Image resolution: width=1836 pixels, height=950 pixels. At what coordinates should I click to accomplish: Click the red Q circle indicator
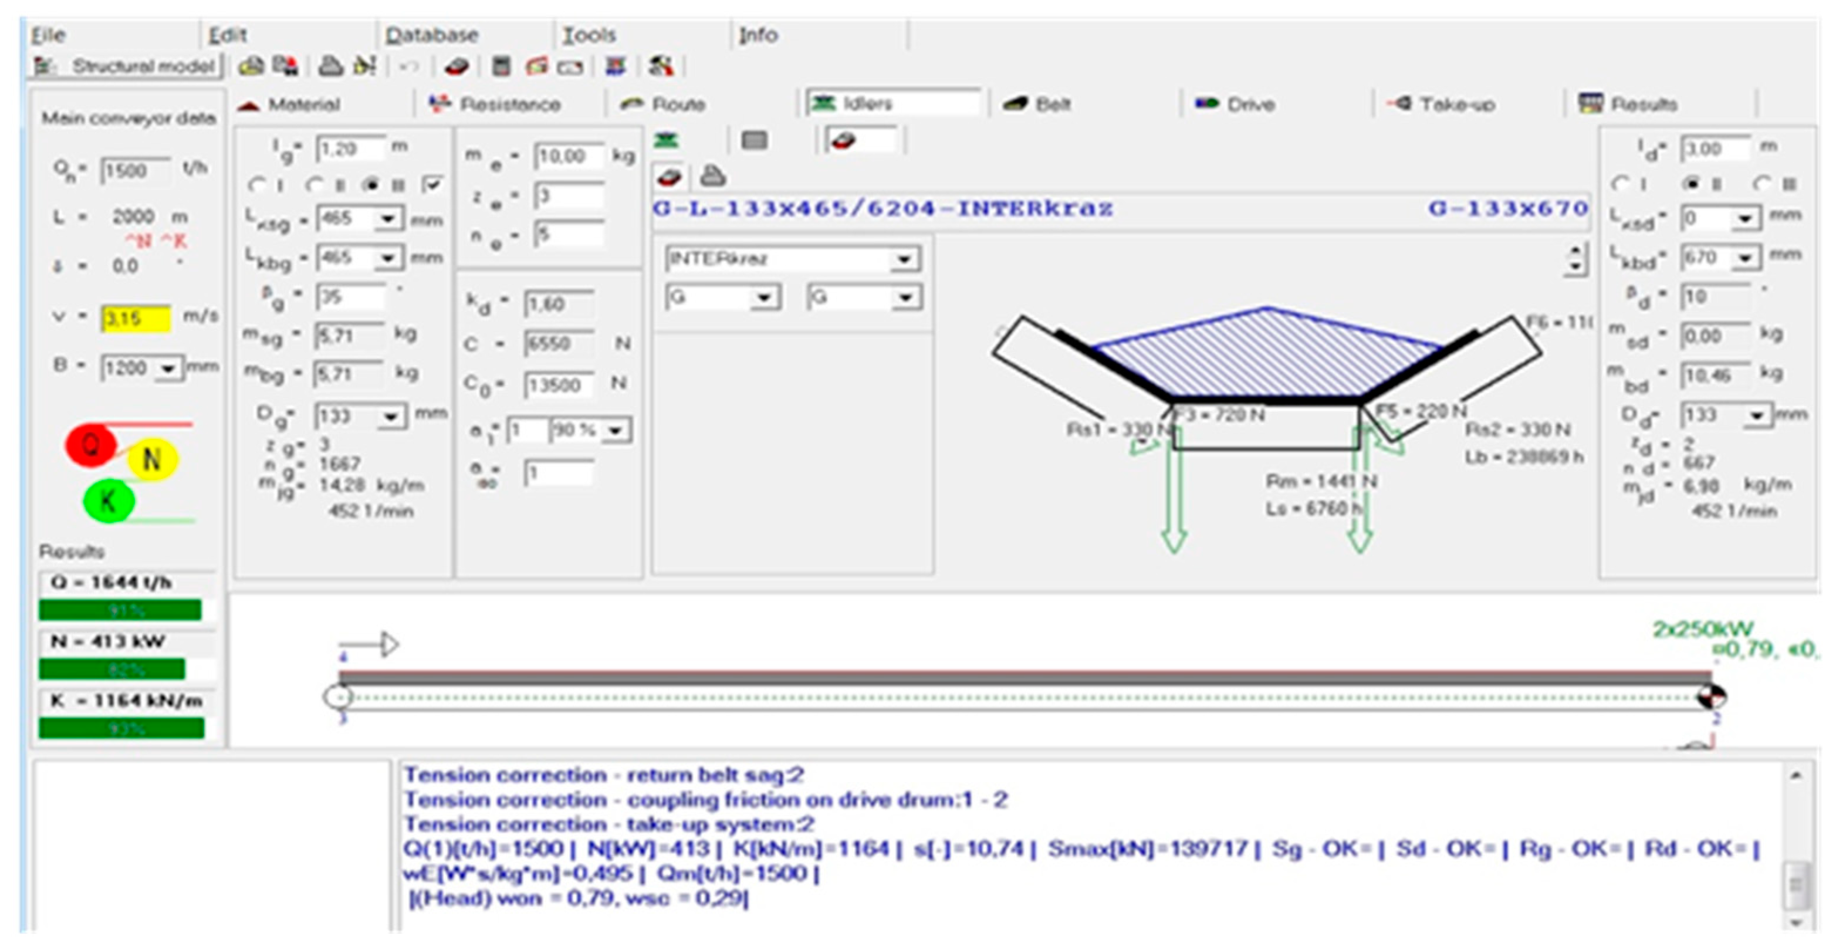click(90, 445)
